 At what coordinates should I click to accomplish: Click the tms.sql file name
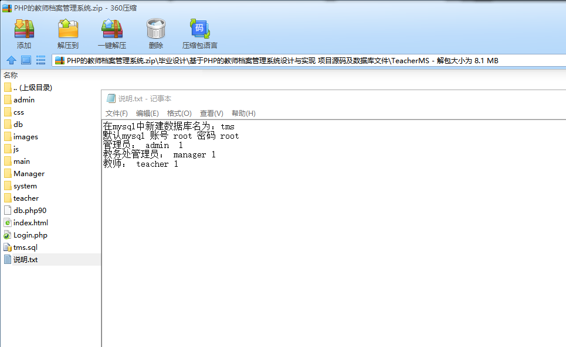(x=25, y=248)
